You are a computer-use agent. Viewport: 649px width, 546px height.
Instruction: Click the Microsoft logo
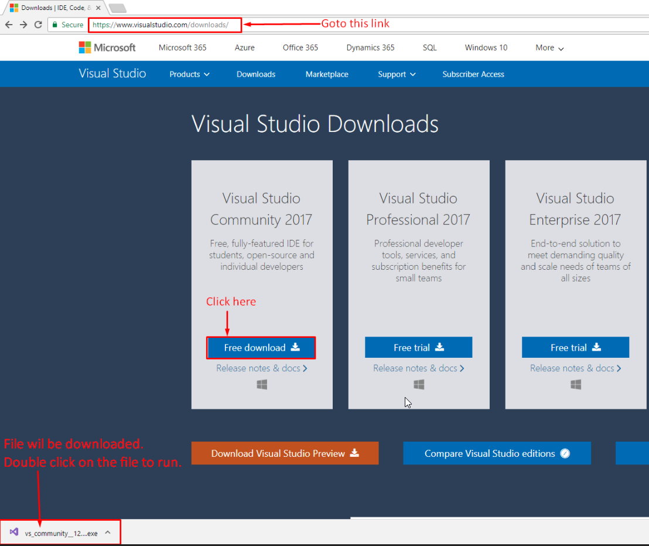(x=107, y=48)
